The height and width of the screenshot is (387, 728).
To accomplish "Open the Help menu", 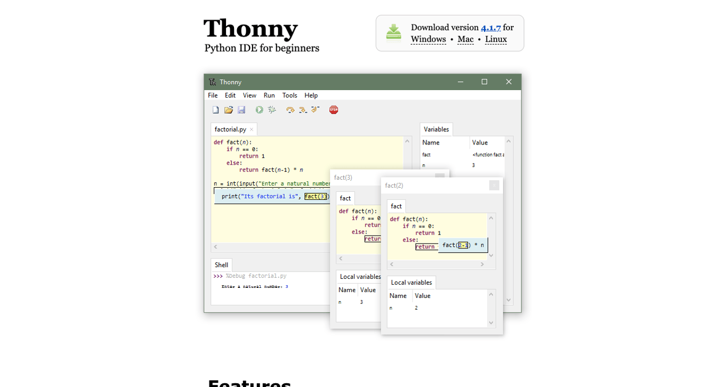I will coord(311,95).
